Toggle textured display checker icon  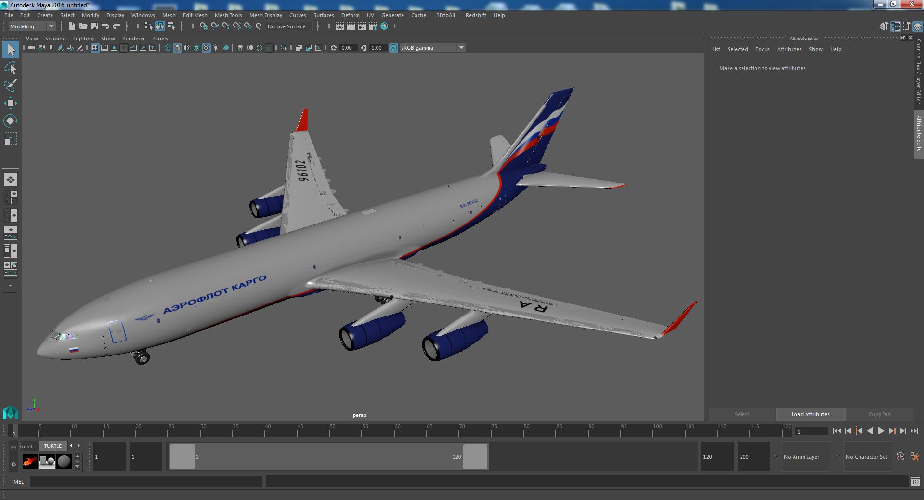[206, 48]
